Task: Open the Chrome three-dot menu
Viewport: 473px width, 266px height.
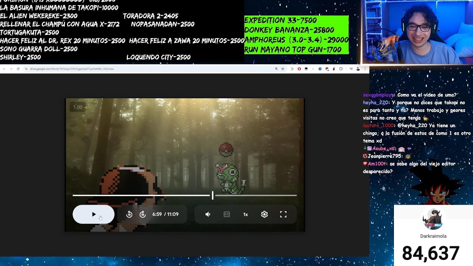Action: point(365,69)
